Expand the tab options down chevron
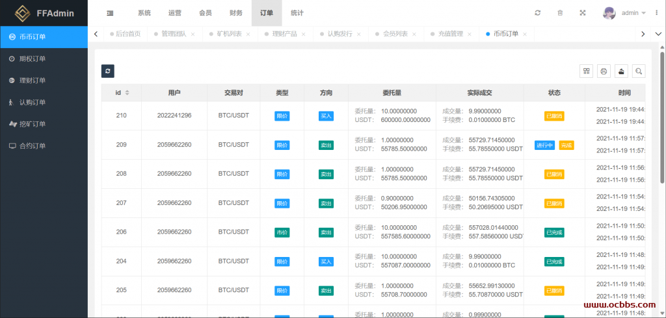666x318 pixels. tap(658, 34)
